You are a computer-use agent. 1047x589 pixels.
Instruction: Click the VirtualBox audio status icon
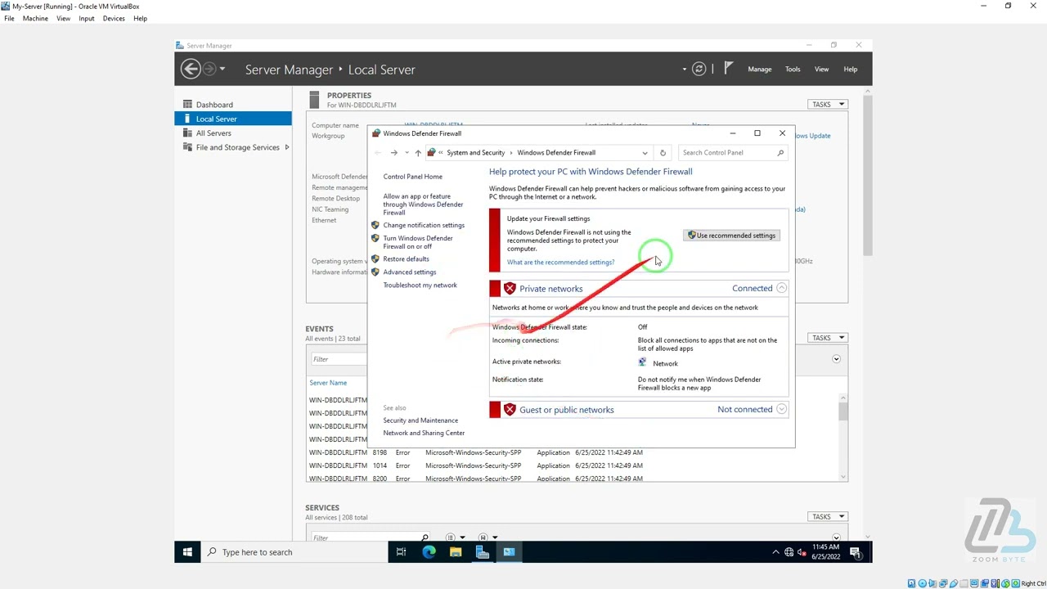(932, 583)
